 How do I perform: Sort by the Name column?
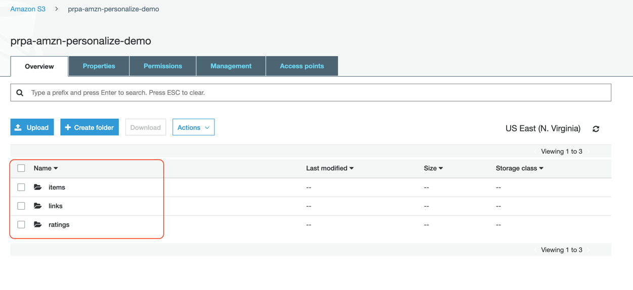click(x=46, y=168)
